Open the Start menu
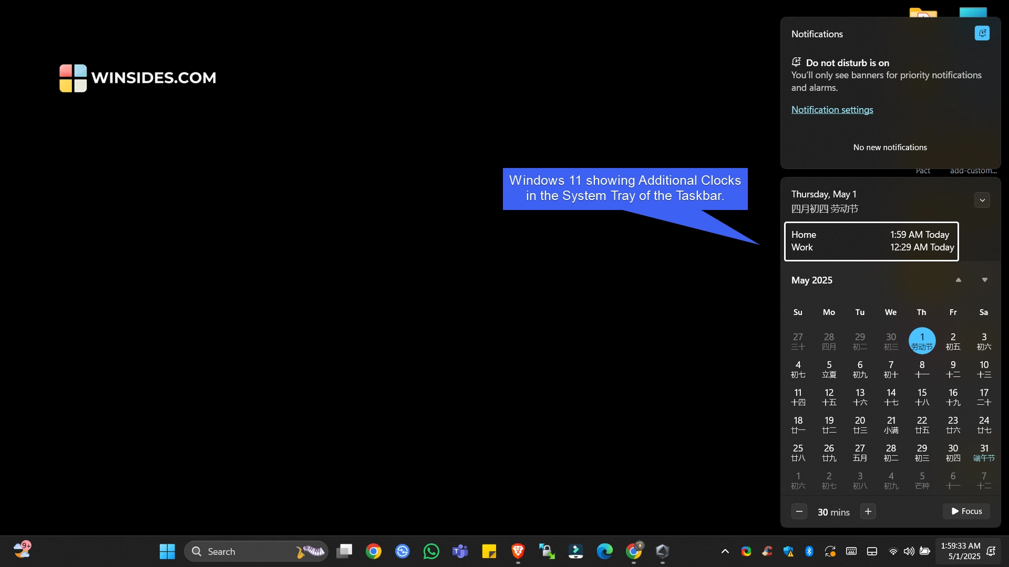Screen dimensions: 1009x567 click(x=167, y=551)
